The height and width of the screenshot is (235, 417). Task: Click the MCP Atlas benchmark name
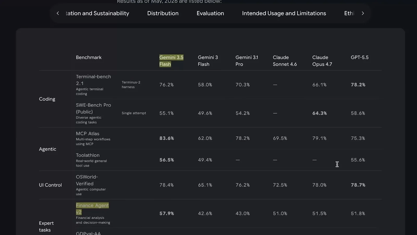[x=88, y=133]
